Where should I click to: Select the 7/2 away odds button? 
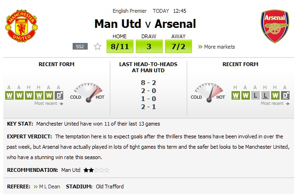pyautogui.click(x=178, y=46)
